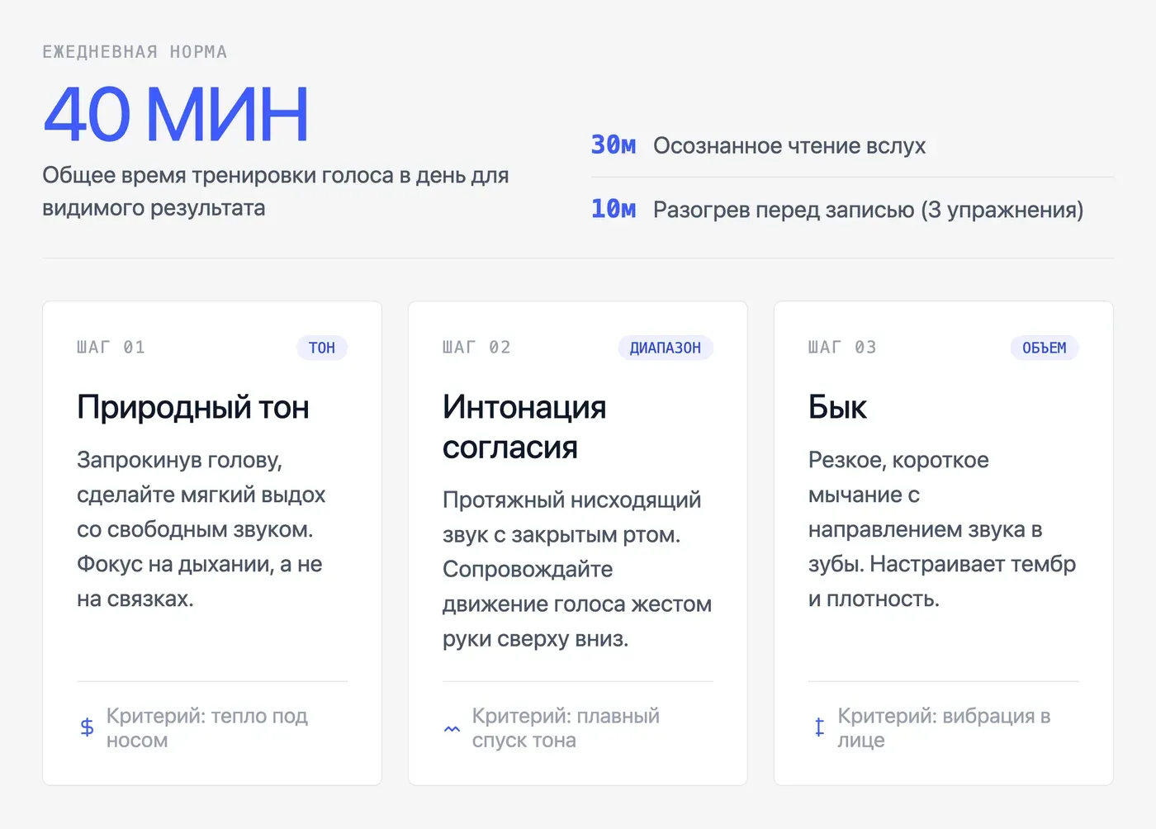Viewport: 1156px width, 829px height.
Task: Click the description starting 'Резкое, короткое'
Action: coord(942,529)
